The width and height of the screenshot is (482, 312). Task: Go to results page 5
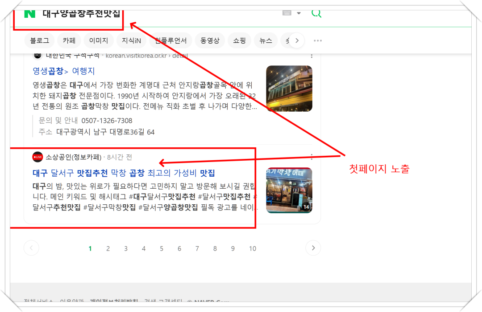pos(162,248)
